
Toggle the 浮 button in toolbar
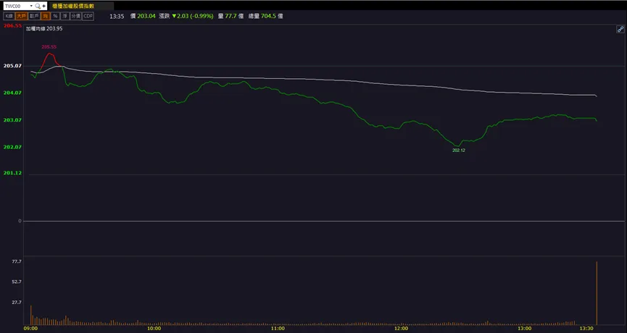pyautogui.click(x=65, y=17)
